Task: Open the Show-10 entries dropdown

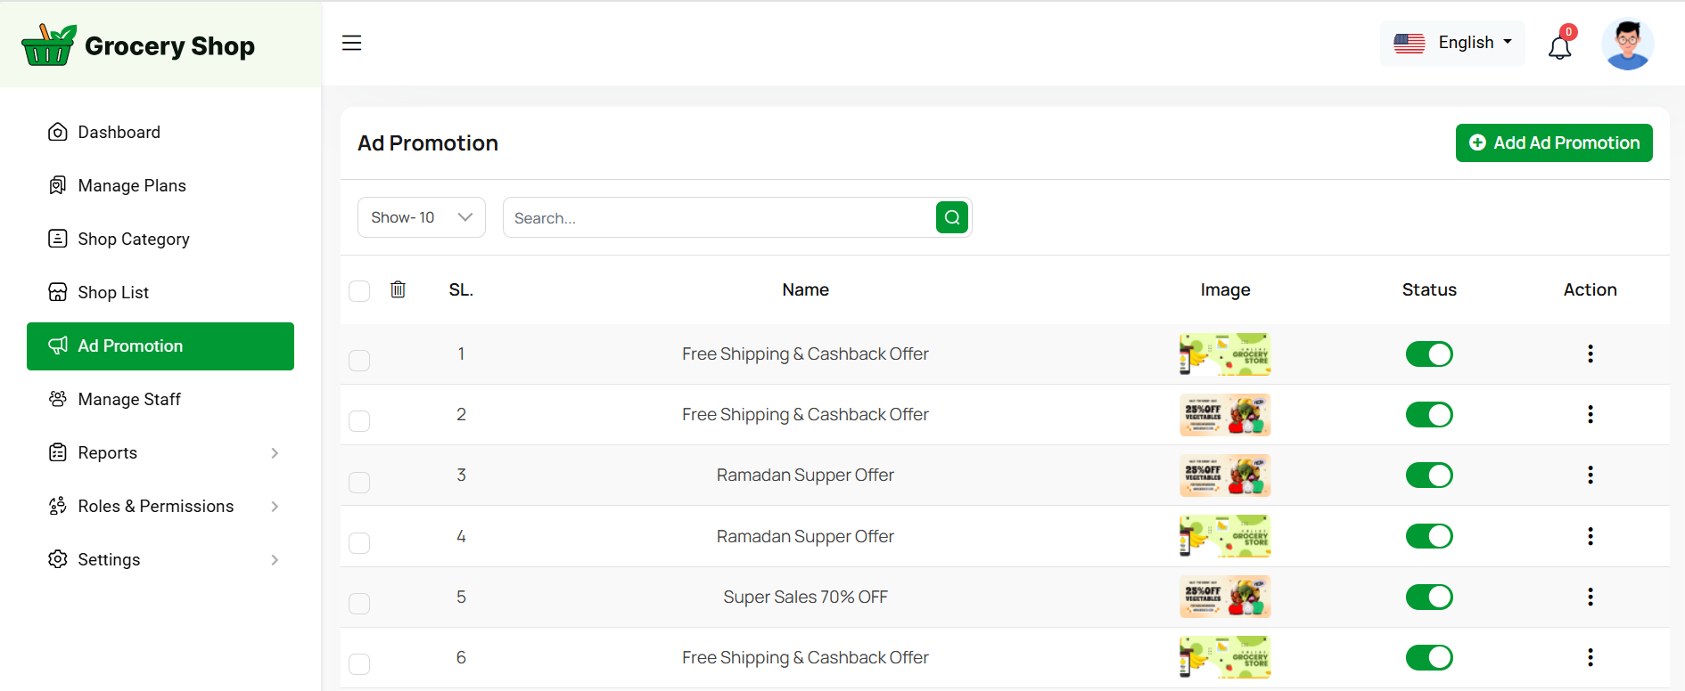Action: [x=421, y=217]
